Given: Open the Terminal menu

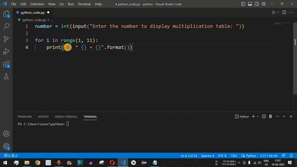Looking at the screenshot, I should pyautogui.click(x=84, y=4).
